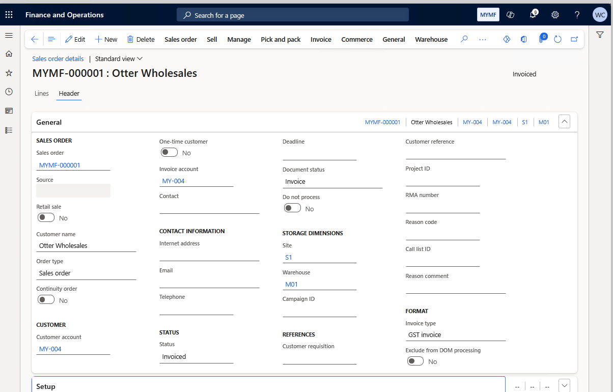Open the Invoice tab menu
The width and height of the screenshot is (613, 392).
click(x=321, y=39)
